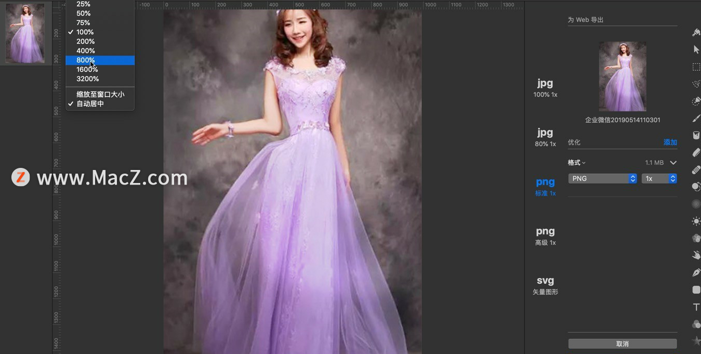Screen dimensions: 701x354
Task: Select the rounded rectangle Shape tool
Action: pos(696,290)
